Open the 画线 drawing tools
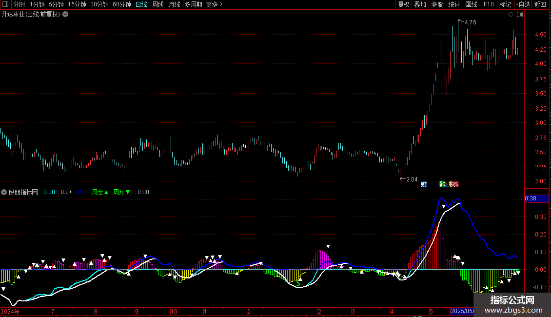This screenshot has height=317, width=551. [471, 4]
